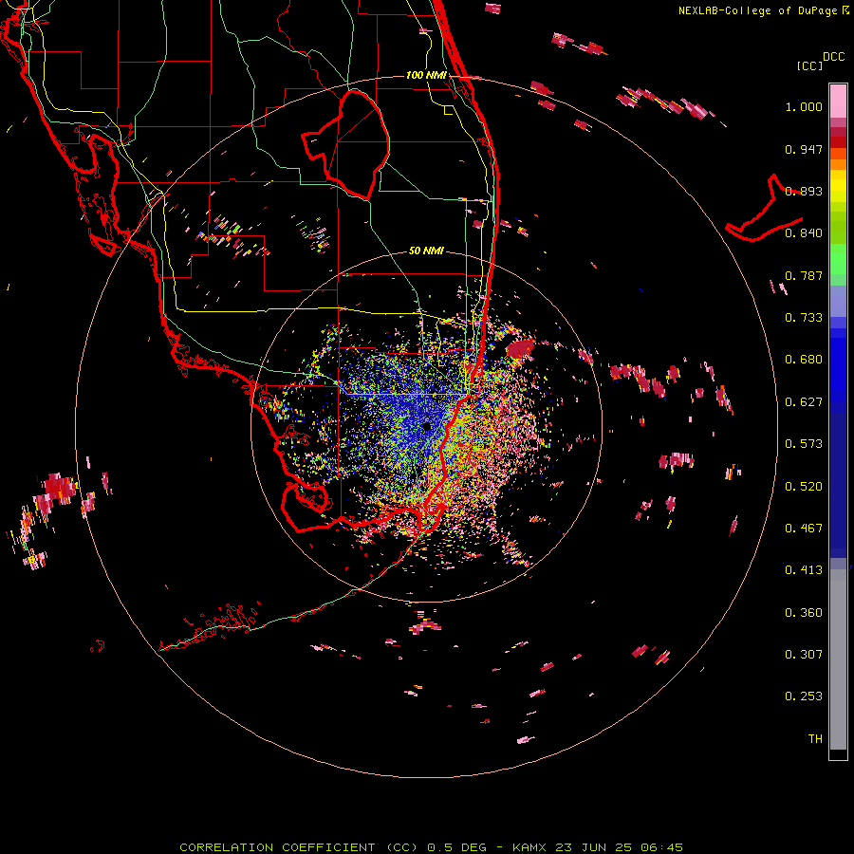This screenshot has height=854, width=854.
Task: Click the black radar site dot at map center
Action: click(426, 426)
